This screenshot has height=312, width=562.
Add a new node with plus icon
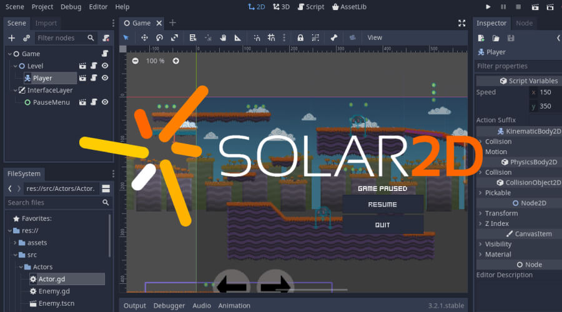[11, 38]
